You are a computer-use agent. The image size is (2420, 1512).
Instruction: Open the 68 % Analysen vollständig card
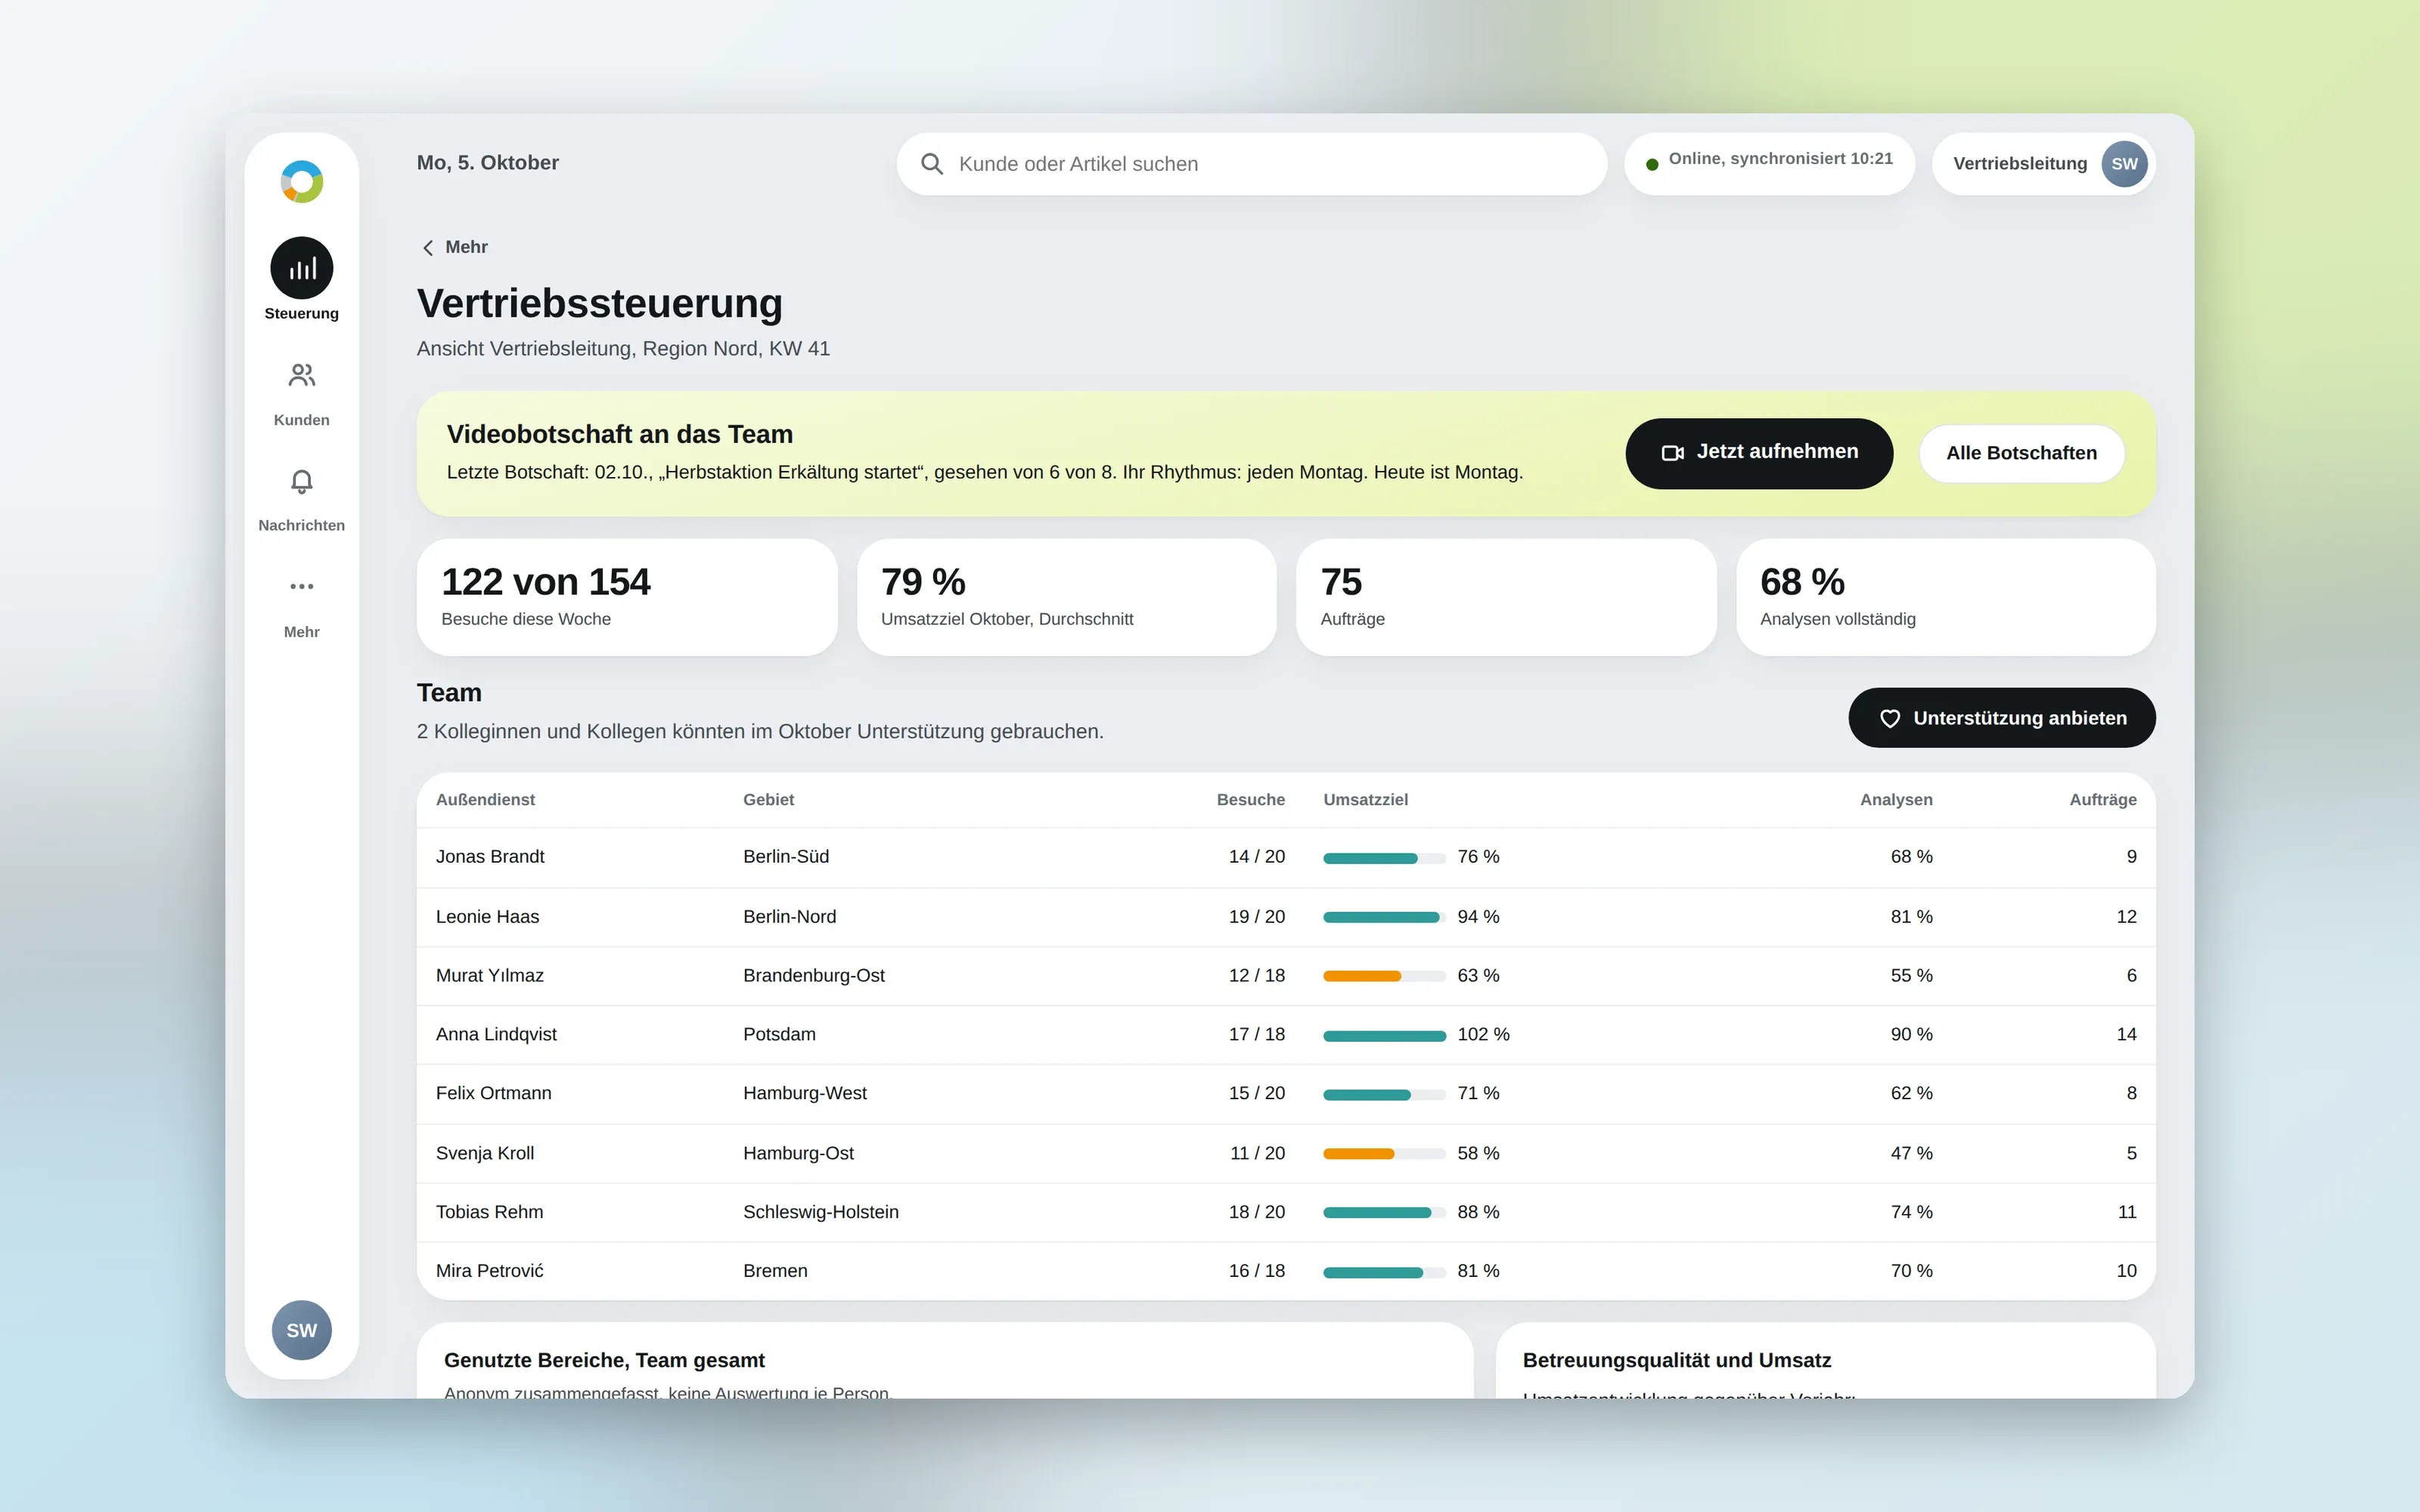[x=1945, y=597]
